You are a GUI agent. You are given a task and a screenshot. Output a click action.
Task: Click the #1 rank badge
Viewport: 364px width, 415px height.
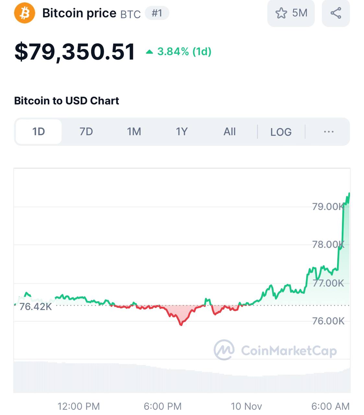[157, 13]
